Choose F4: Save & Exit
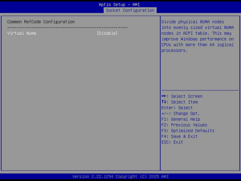 [x=179, y=136]
